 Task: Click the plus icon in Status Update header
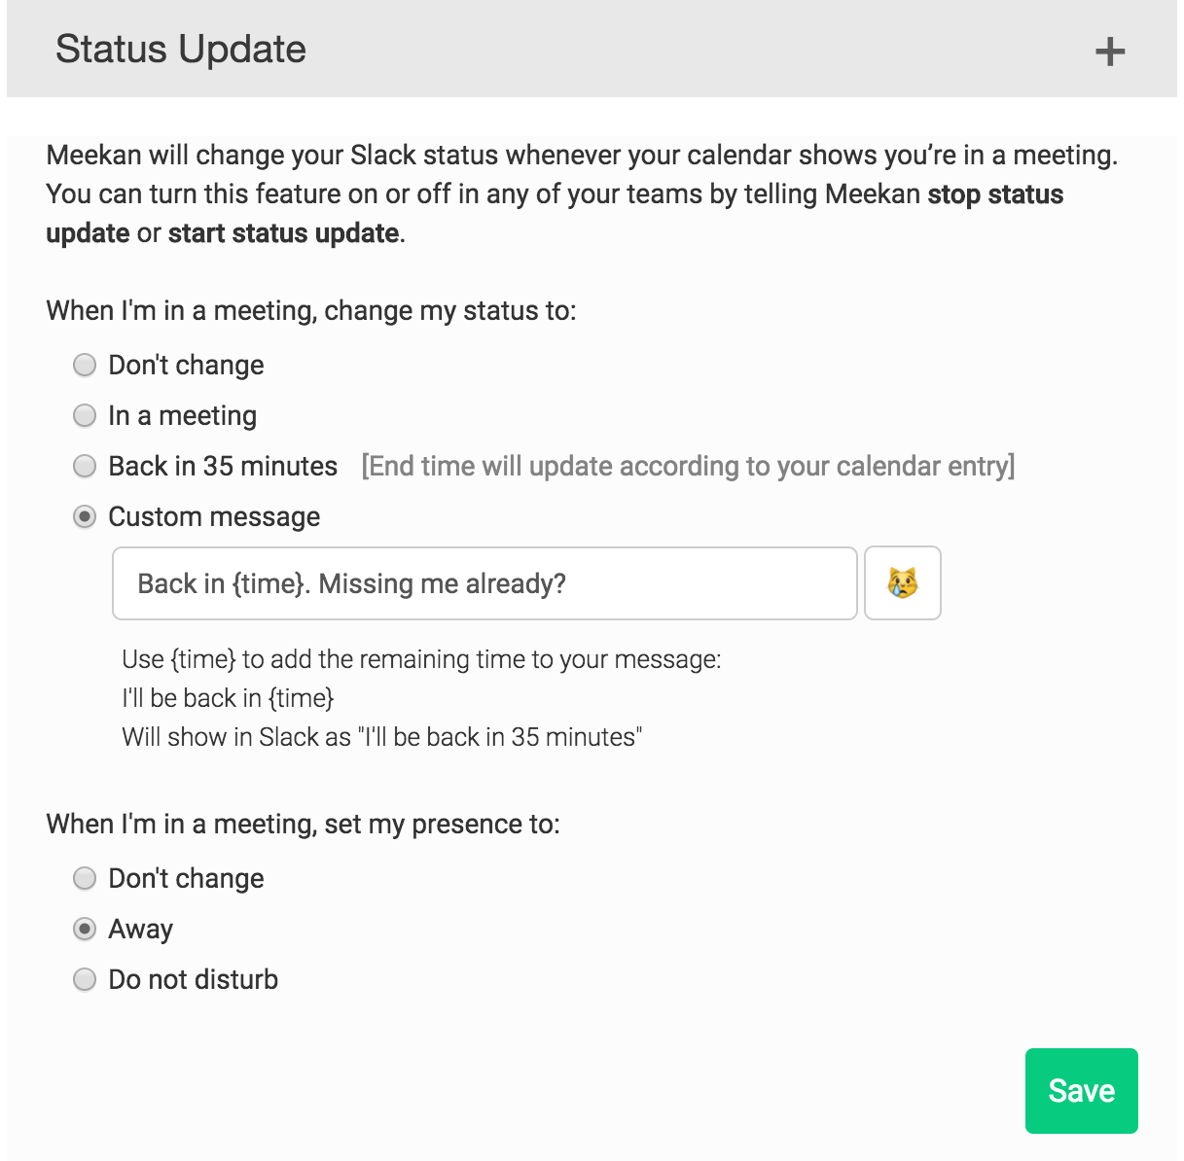pos(1109,52)
